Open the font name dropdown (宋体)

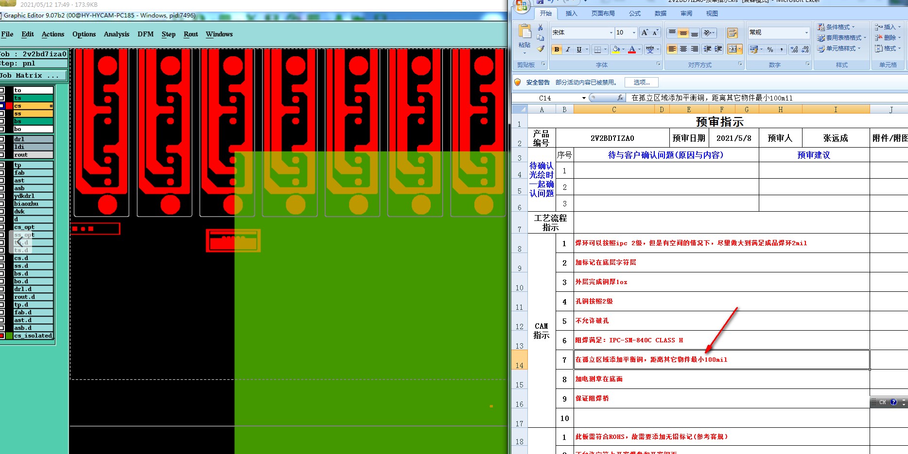[x=611, y=33]
